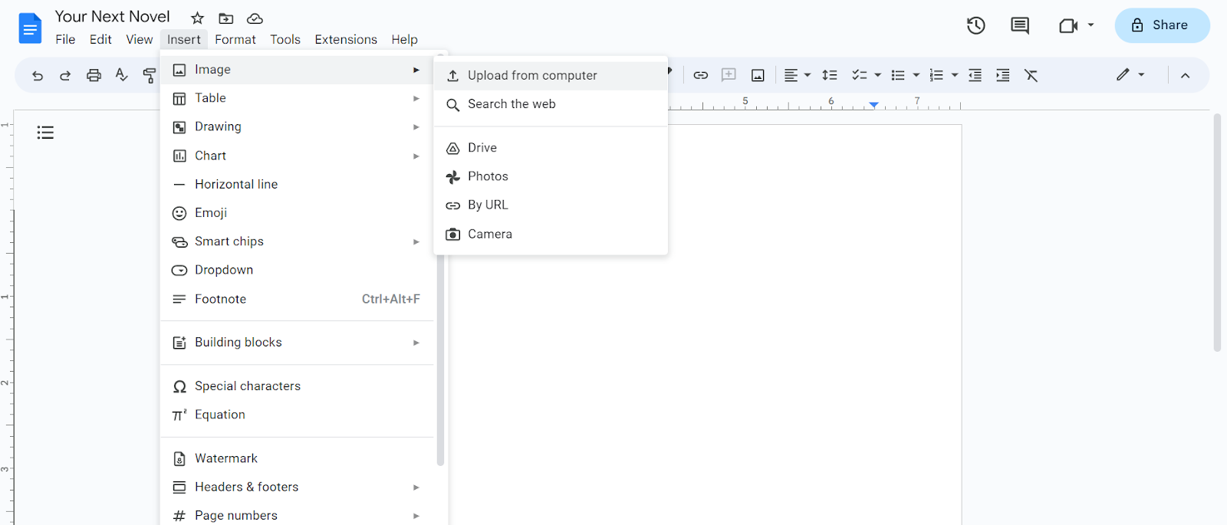Image resolution: width=1227 pixels, height=525 pixels.
Task: Show document outline icon
Action: click(x=45, y=133)
